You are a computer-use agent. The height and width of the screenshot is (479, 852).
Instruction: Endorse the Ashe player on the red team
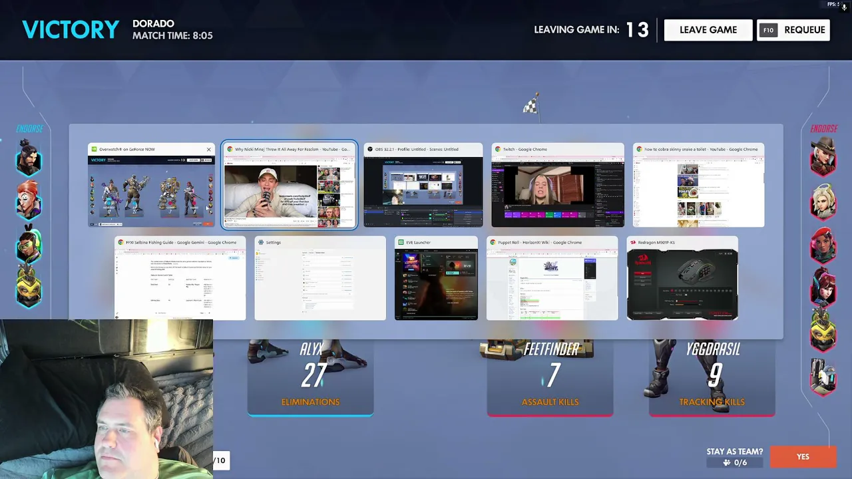click(823, 157)
